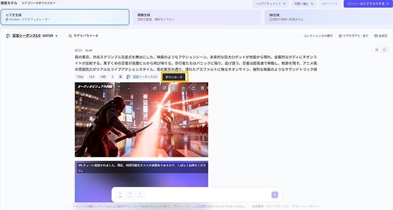Switch to grid view icon
The height and width of the screenshot is (210, 393).
tap(385, 50)
